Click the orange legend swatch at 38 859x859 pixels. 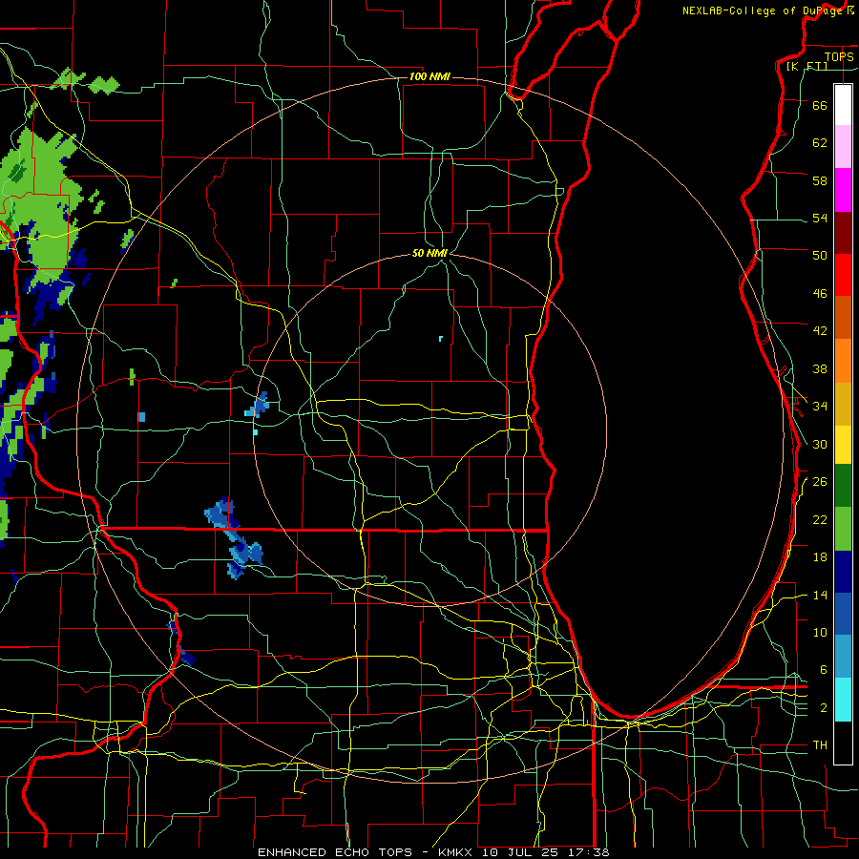[843, 360]
